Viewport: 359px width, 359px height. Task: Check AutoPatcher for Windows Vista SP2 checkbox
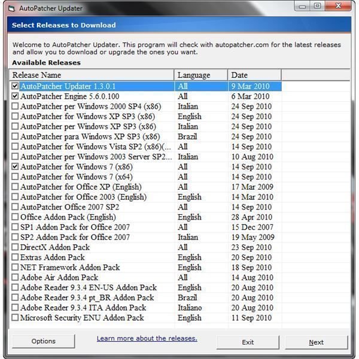pyautogui.click(x=15, y=147)
